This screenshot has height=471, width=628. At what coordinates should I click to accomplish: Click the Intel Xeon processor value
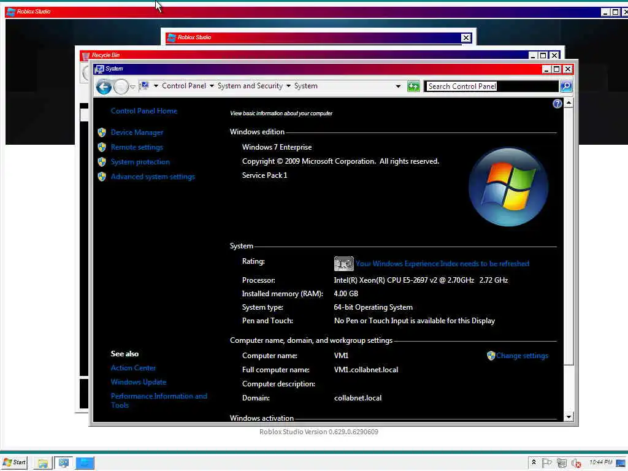tap(421, 280)
